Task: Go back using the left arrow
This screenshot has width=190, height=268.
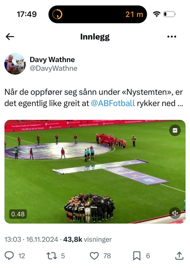Action: 10,36
